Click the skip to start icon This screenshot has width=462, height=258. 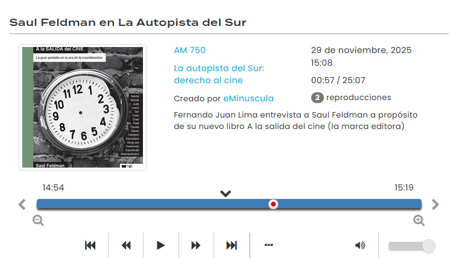pos(90,245)
